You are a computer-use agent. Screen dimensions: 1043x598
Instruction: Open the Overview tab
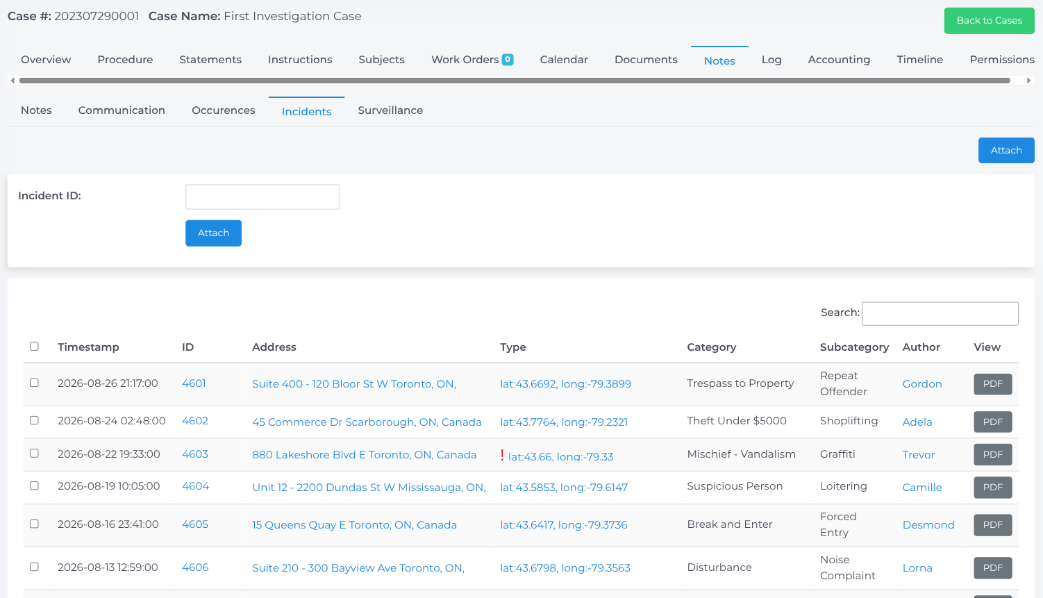click(x=46, y=60)
